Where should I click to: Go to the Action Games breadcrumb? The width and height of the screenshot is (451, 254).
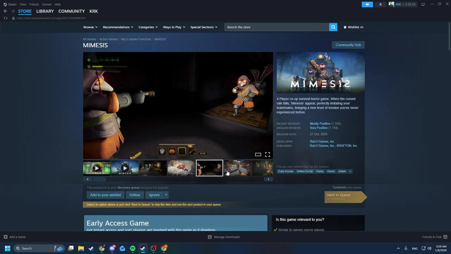[109, 39]
